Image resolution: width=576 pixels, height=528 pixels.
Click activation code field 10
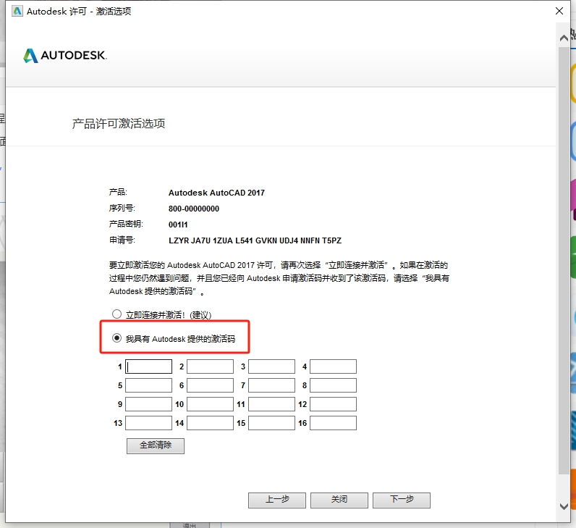click(x=210, y=404)
